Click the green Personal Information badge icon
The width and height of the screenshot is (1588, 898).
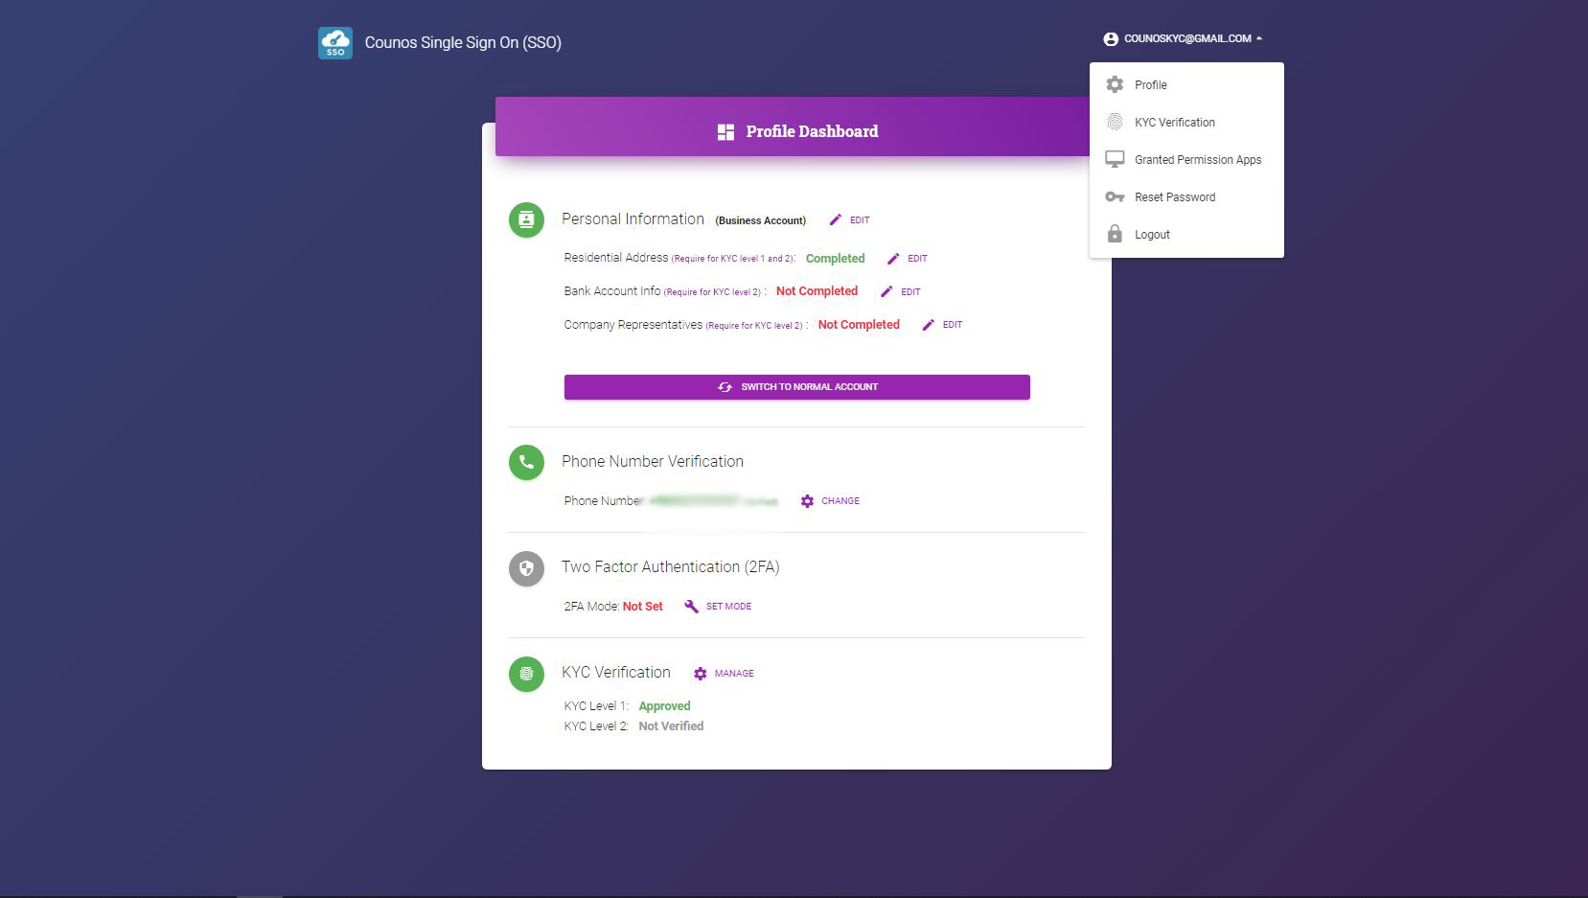(x=526, y=219)
